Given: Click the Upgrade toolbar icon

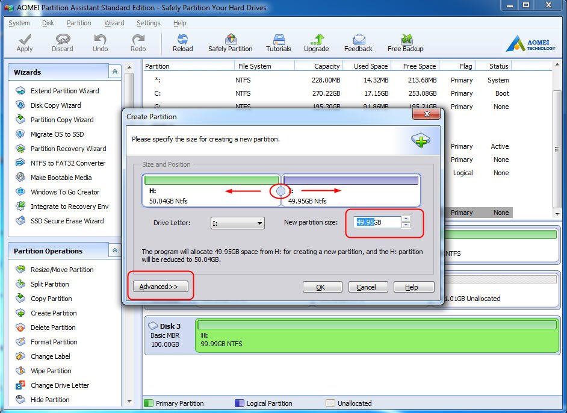Looking at the screenshot, I should pos(317,43).
